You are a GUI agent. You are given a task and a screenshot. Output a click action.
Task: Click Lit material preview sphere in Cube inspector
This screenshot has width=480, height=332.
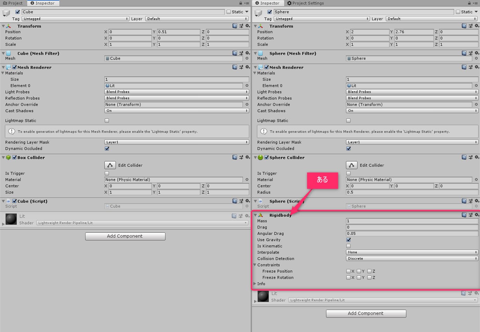11,219
